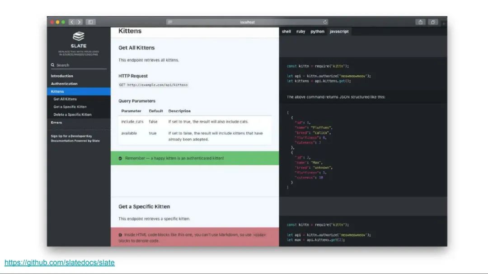Click the HTTP Request heading
The height and width of the screenshot is (274, 488).
pos(133,76)
